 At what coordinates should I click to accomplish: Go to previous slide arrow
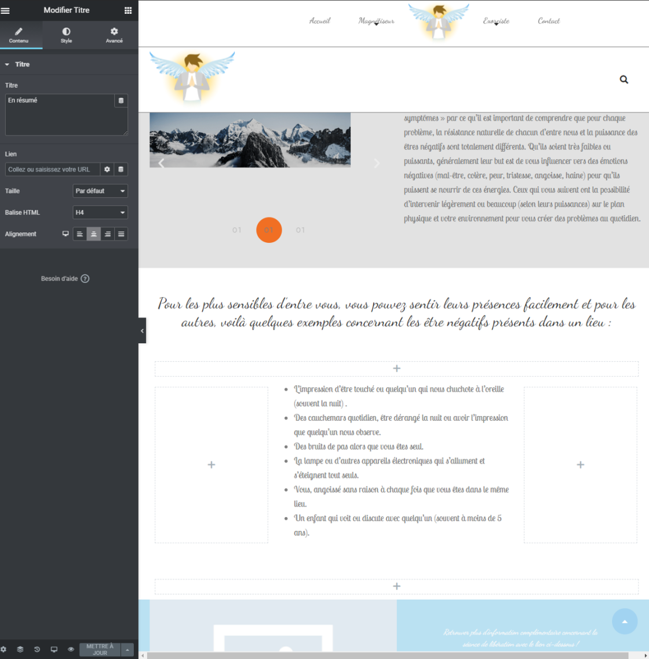(161, 163)
